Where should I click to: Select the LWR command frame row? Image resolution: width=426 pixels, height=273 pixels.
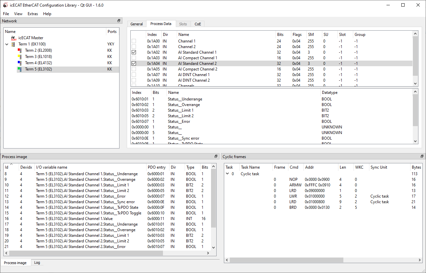[323, 196]
